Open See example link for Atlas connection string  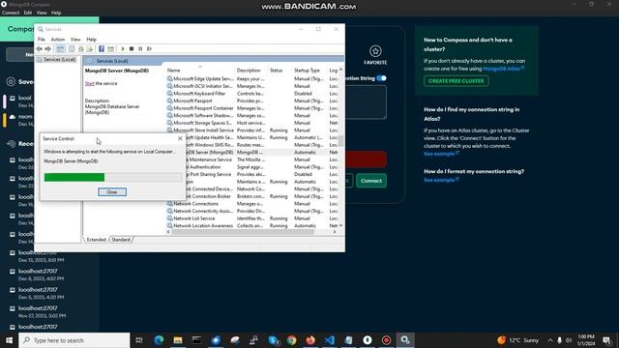coord(441,154)
